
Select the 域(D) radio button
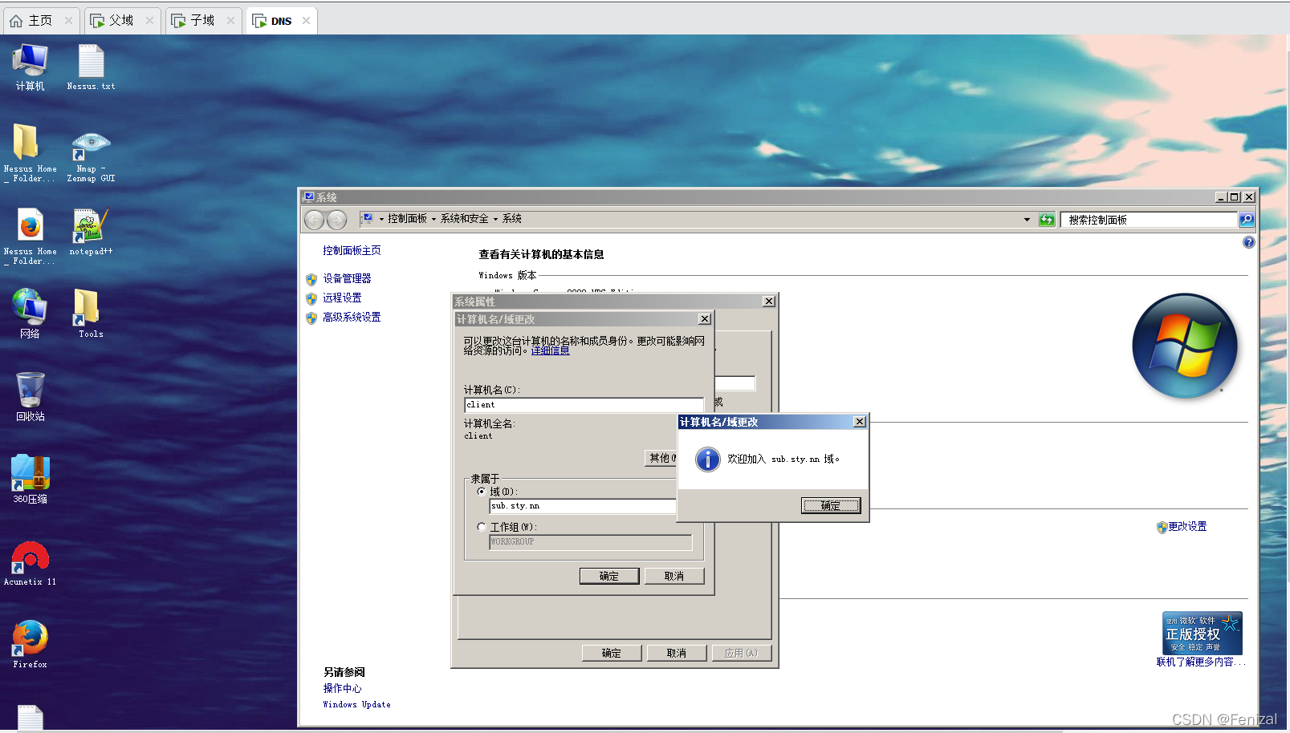click(x=482, y=492)
